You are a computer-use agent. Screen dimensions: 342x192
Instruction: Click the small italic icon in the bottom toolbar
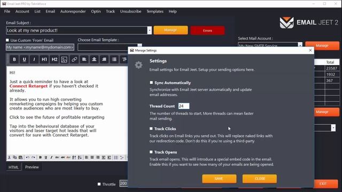click(x=51, y=157)
